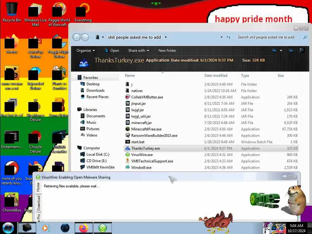Screen dimensions: 312x234
Task: Expand the view options arrow
Action: coord(281,51)
